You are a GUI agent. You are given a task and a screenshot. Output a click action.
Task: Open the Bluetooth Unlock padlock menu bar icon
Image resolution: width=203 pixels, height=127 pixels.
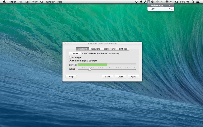[x=149, y=2]
